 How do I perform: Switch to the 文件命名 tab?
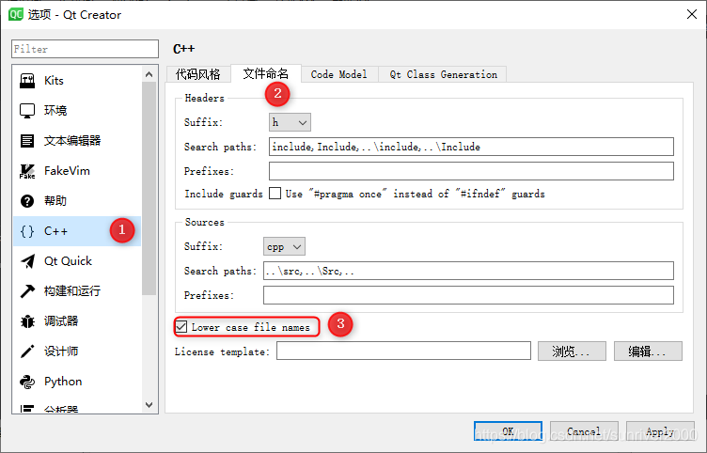pos(265,73)
